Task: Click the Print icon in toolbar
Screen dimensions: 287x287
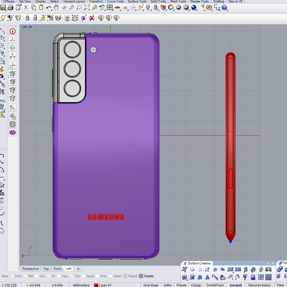Action: point(10,8)
